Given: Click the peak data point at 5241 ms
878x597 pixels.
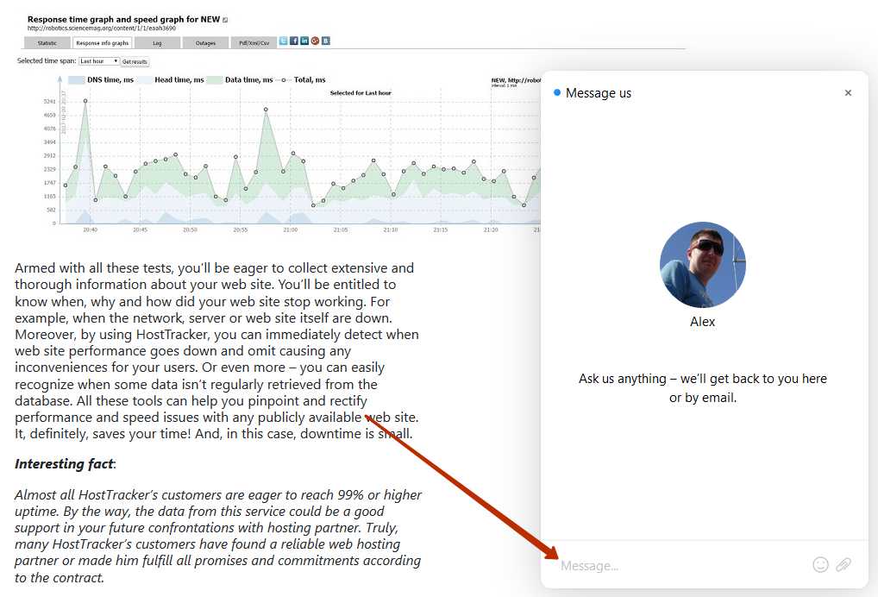Looking at the screenshot, I should [x=85, y=101].
